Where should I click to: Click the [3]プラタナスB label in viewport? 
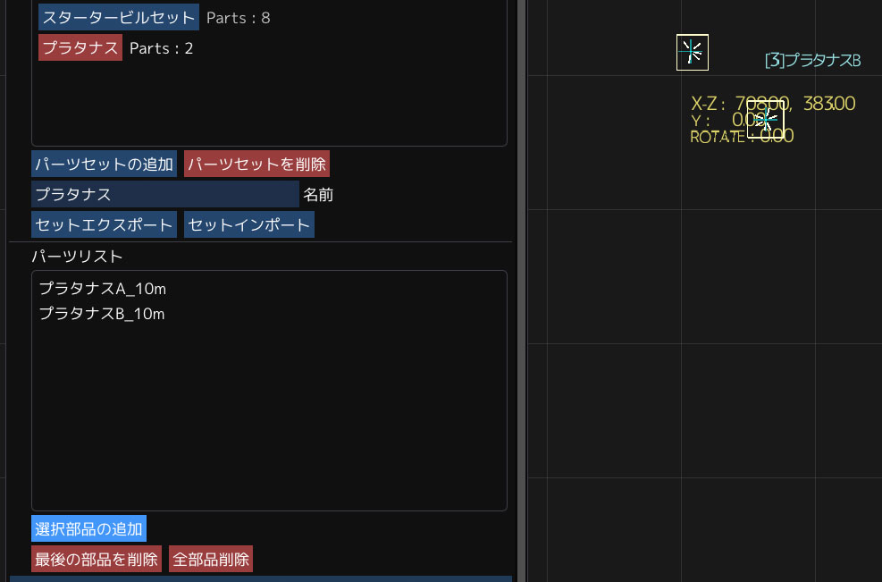click(x=813, y=60)
